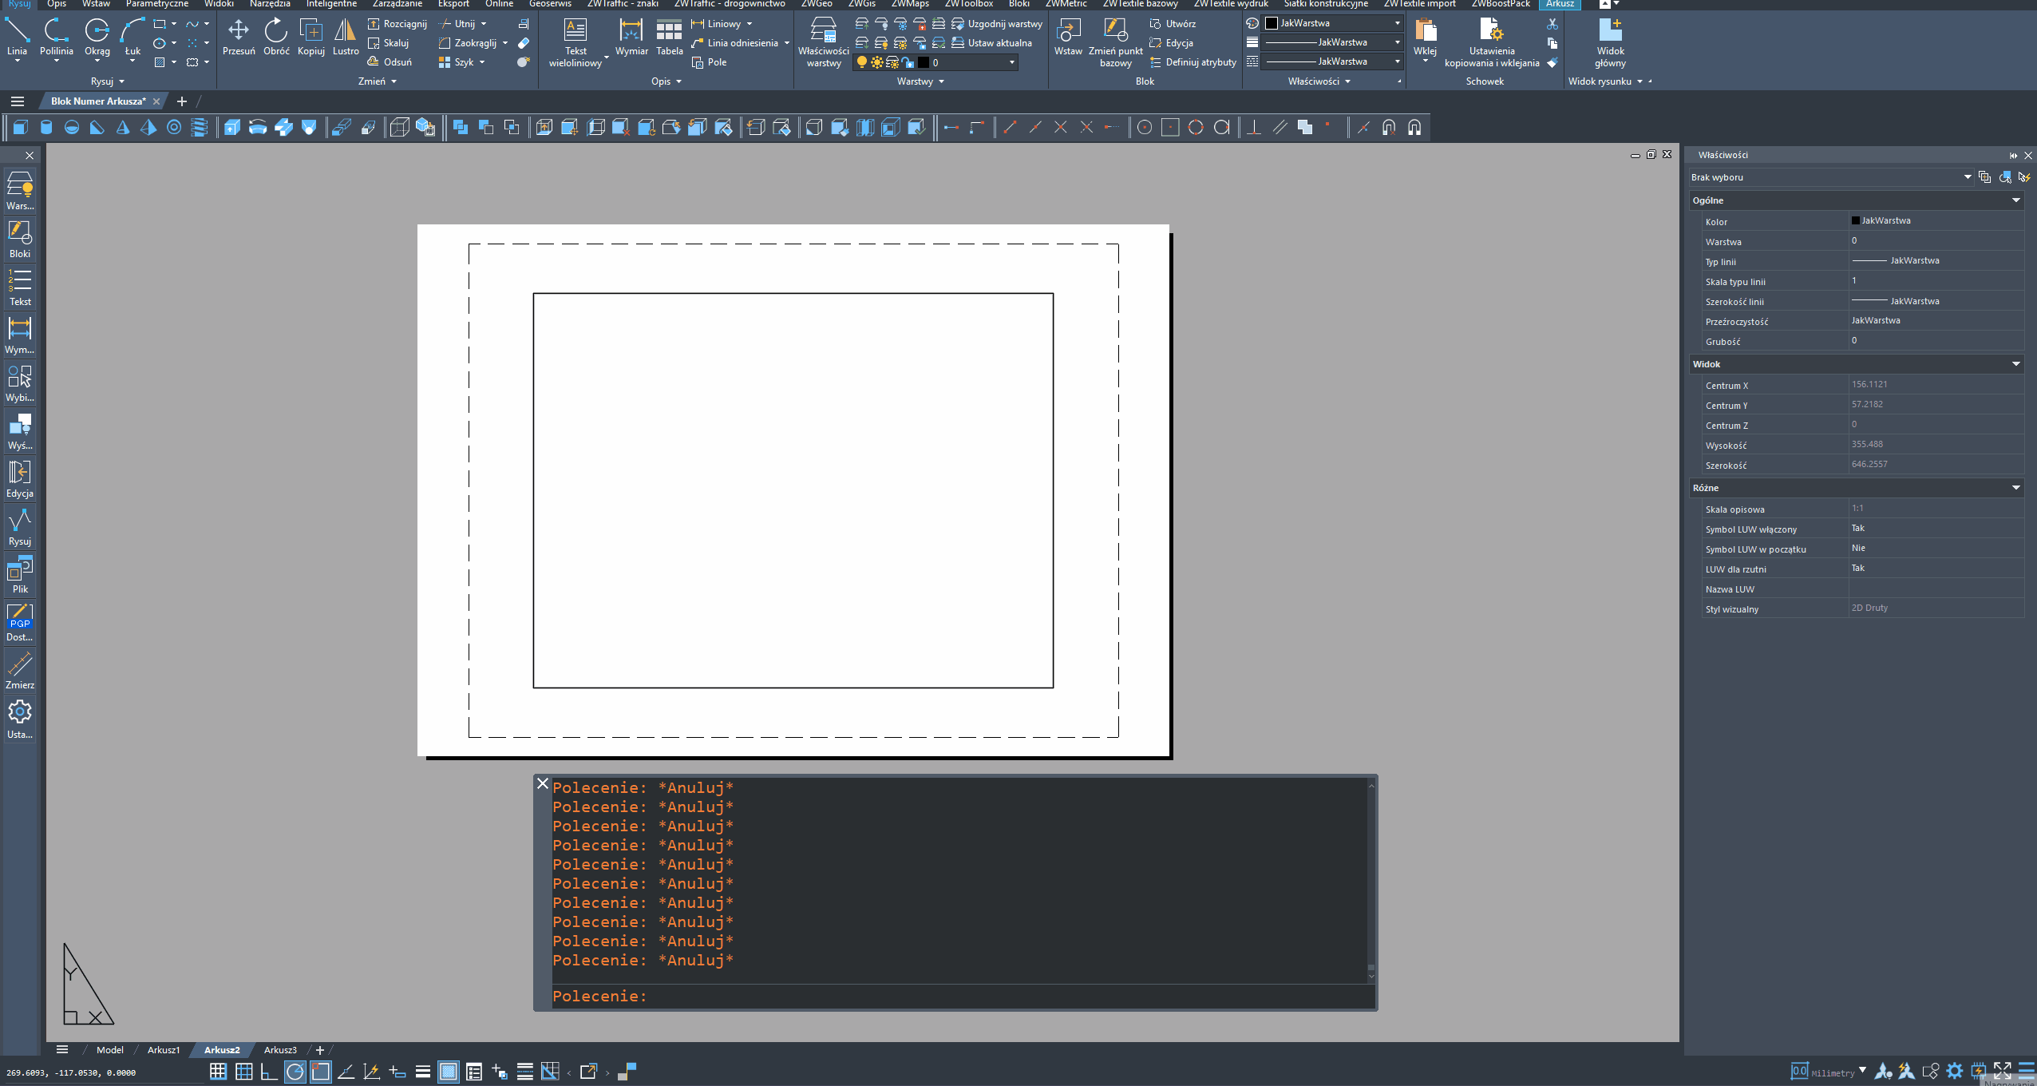
Task: Click the Polecenie command input line
Action: pos(963,996)
